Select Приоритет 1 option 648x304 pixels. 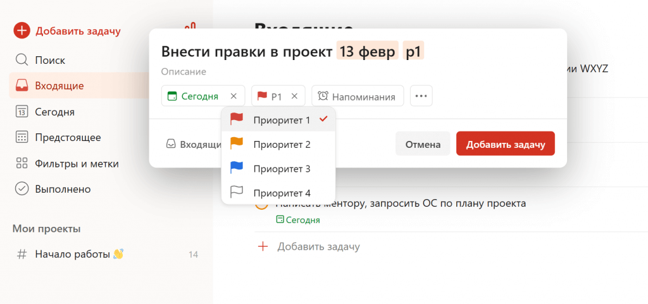click(x=278, y=120)
